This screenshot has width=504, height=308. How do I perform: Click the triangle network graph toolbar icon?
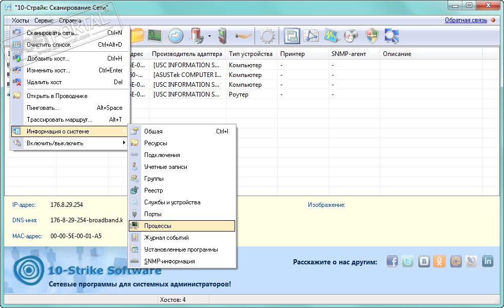click(x=311, y=36)
